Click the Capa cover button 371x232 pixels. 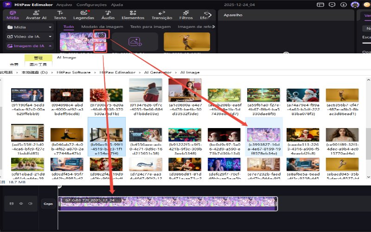point(48,204)
